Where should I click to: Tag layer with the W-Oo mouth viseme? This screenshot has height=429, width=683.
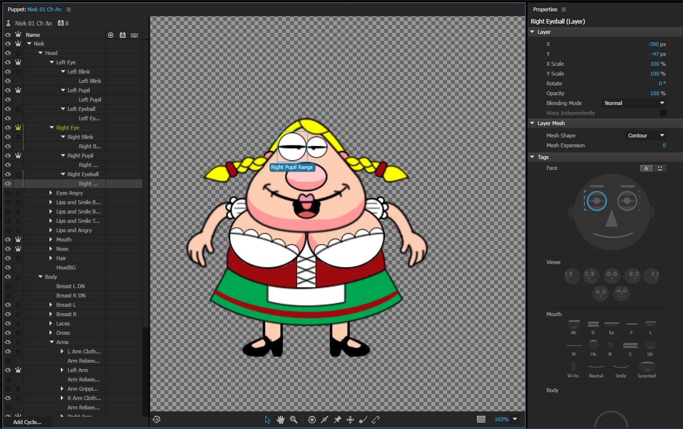pos(573,370)
